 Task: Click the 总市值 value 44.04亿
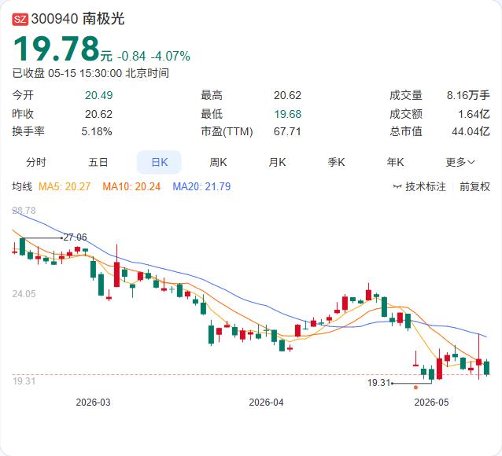(x=471, y=131)
